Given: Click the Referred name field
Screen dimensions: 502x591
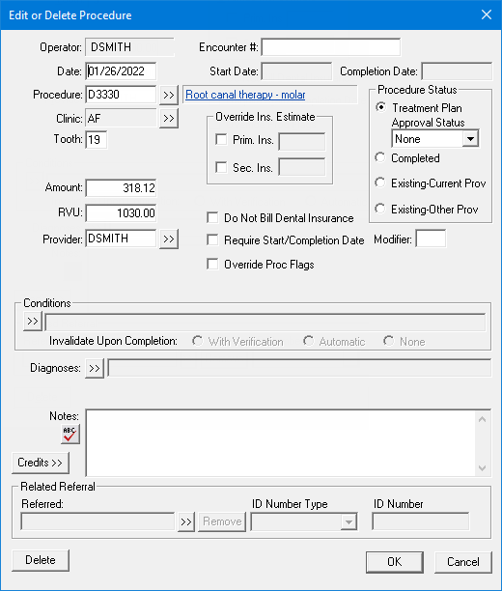Looking at the screenshot, I should coord(98,522).
